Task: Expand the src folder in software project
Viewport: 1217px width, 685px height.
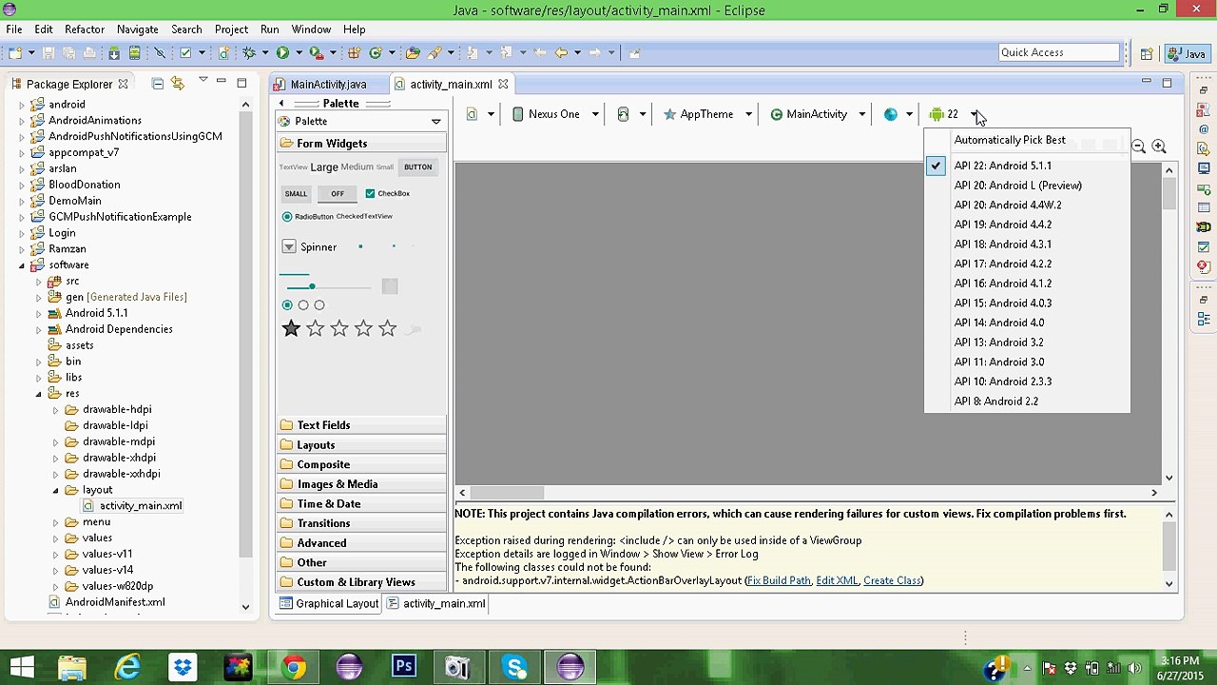Action: point(39,282)
